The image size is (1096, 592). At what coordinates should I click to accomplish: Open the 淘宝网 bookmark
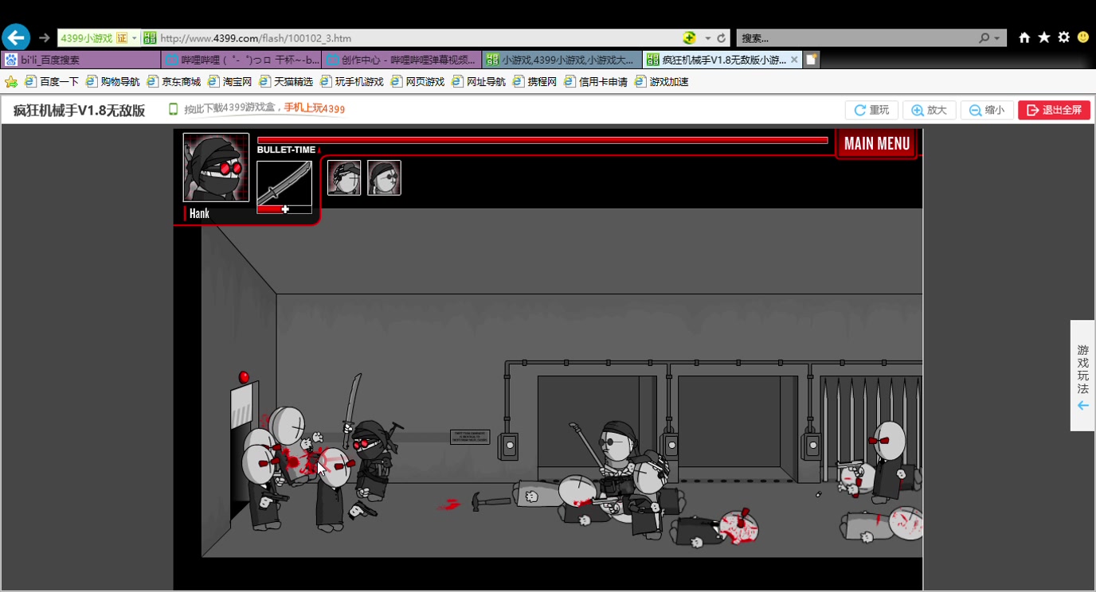pyautogui.click(x=229, y=81)
